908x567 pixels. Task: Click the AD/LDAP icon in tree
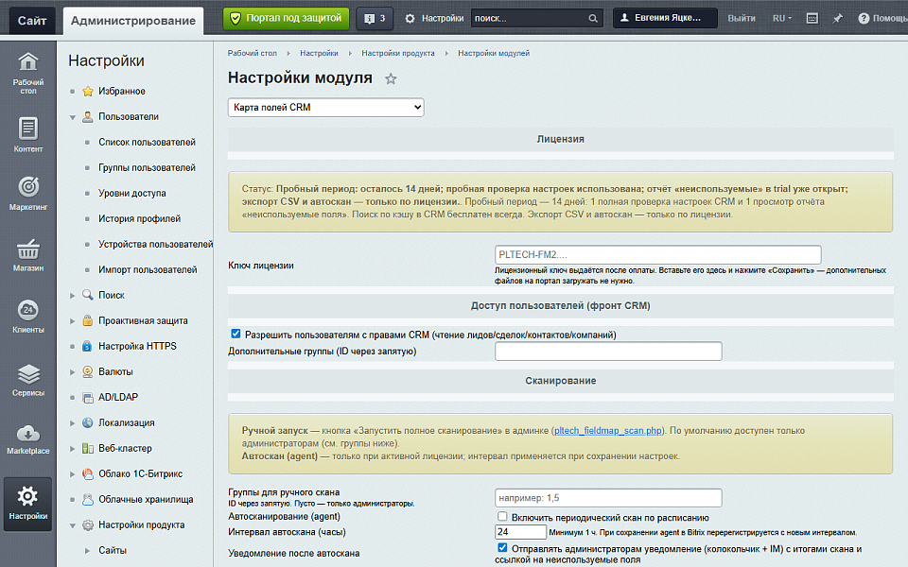(87, 398)
